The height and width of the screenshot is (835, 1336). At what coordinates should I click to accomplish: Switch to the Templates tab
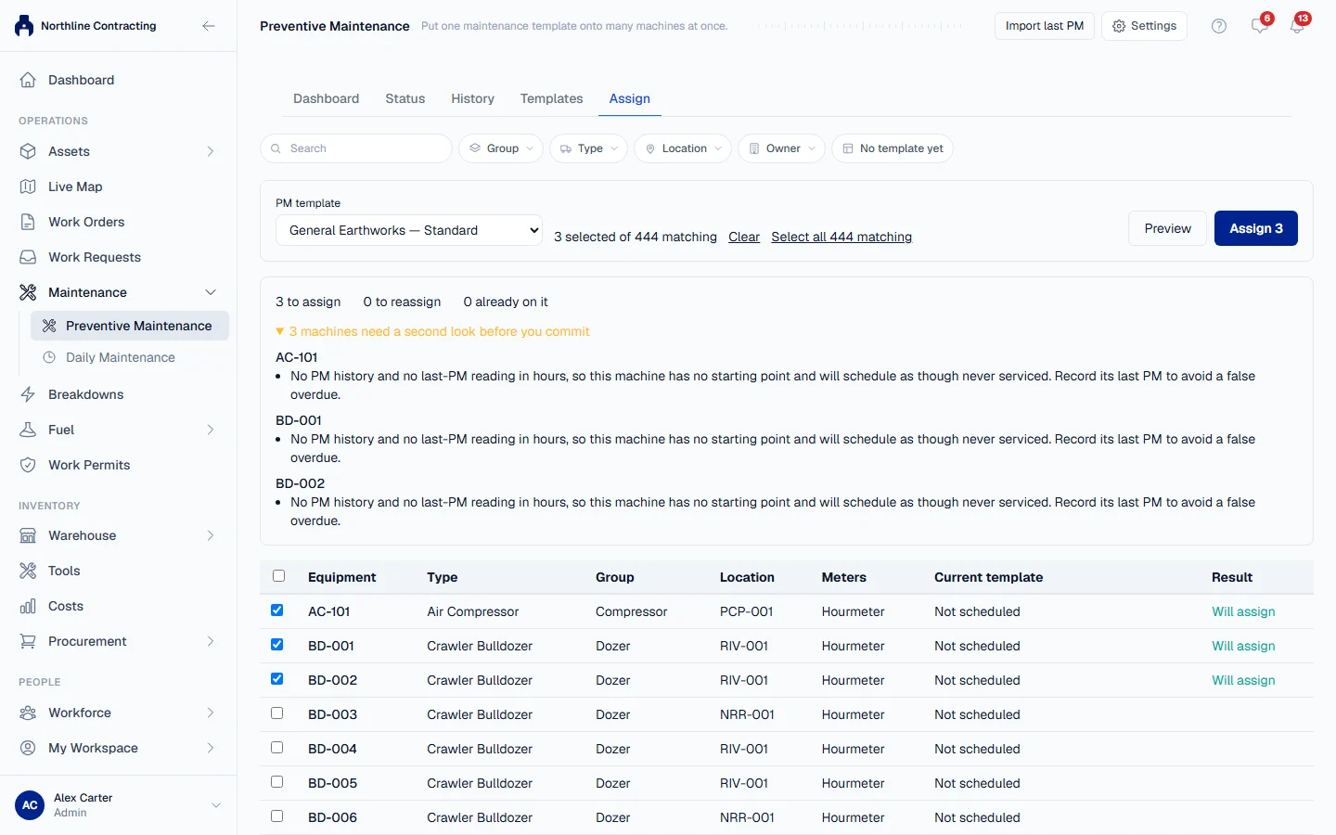coord(551,98)
